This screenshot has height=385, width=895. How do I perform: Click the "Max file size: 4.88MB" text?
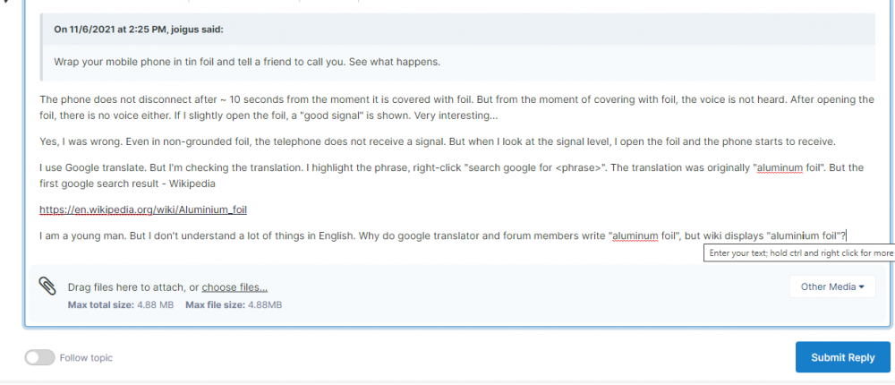[x=234, y=305]
